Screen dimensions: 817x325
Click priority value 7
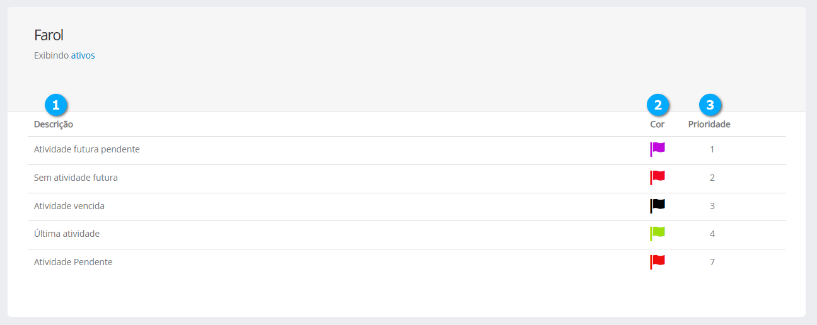[712, 262]
